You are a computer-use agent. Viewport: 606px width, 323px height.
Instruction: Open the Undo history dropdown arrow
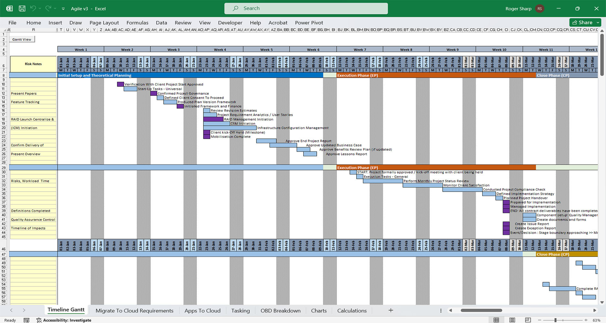[x=40, y=9]
